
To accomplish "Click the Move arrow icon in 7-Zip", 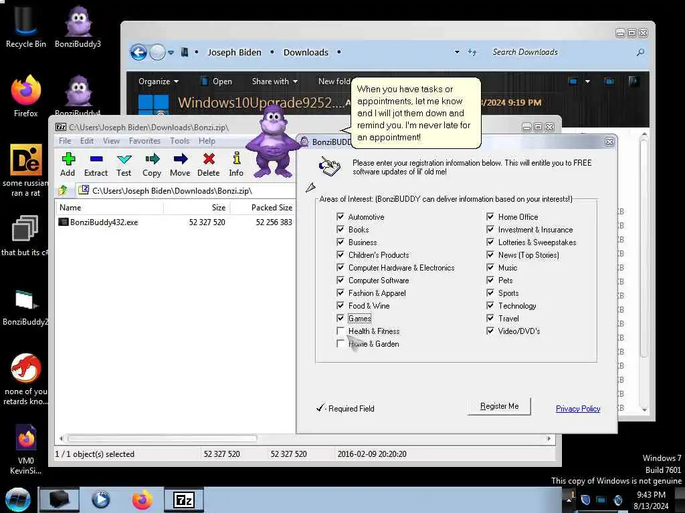I will (180, 164).
